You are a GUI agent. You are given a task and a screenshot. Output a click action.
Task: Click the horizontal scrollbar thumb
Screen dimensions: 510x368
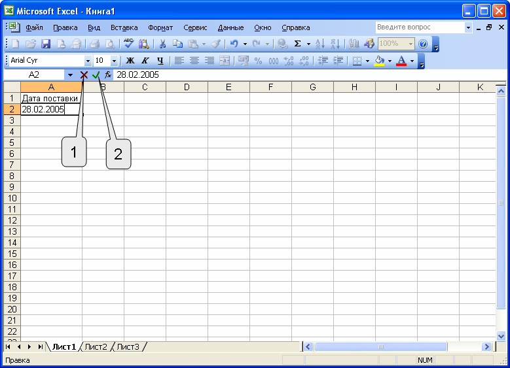click(381, 347)
